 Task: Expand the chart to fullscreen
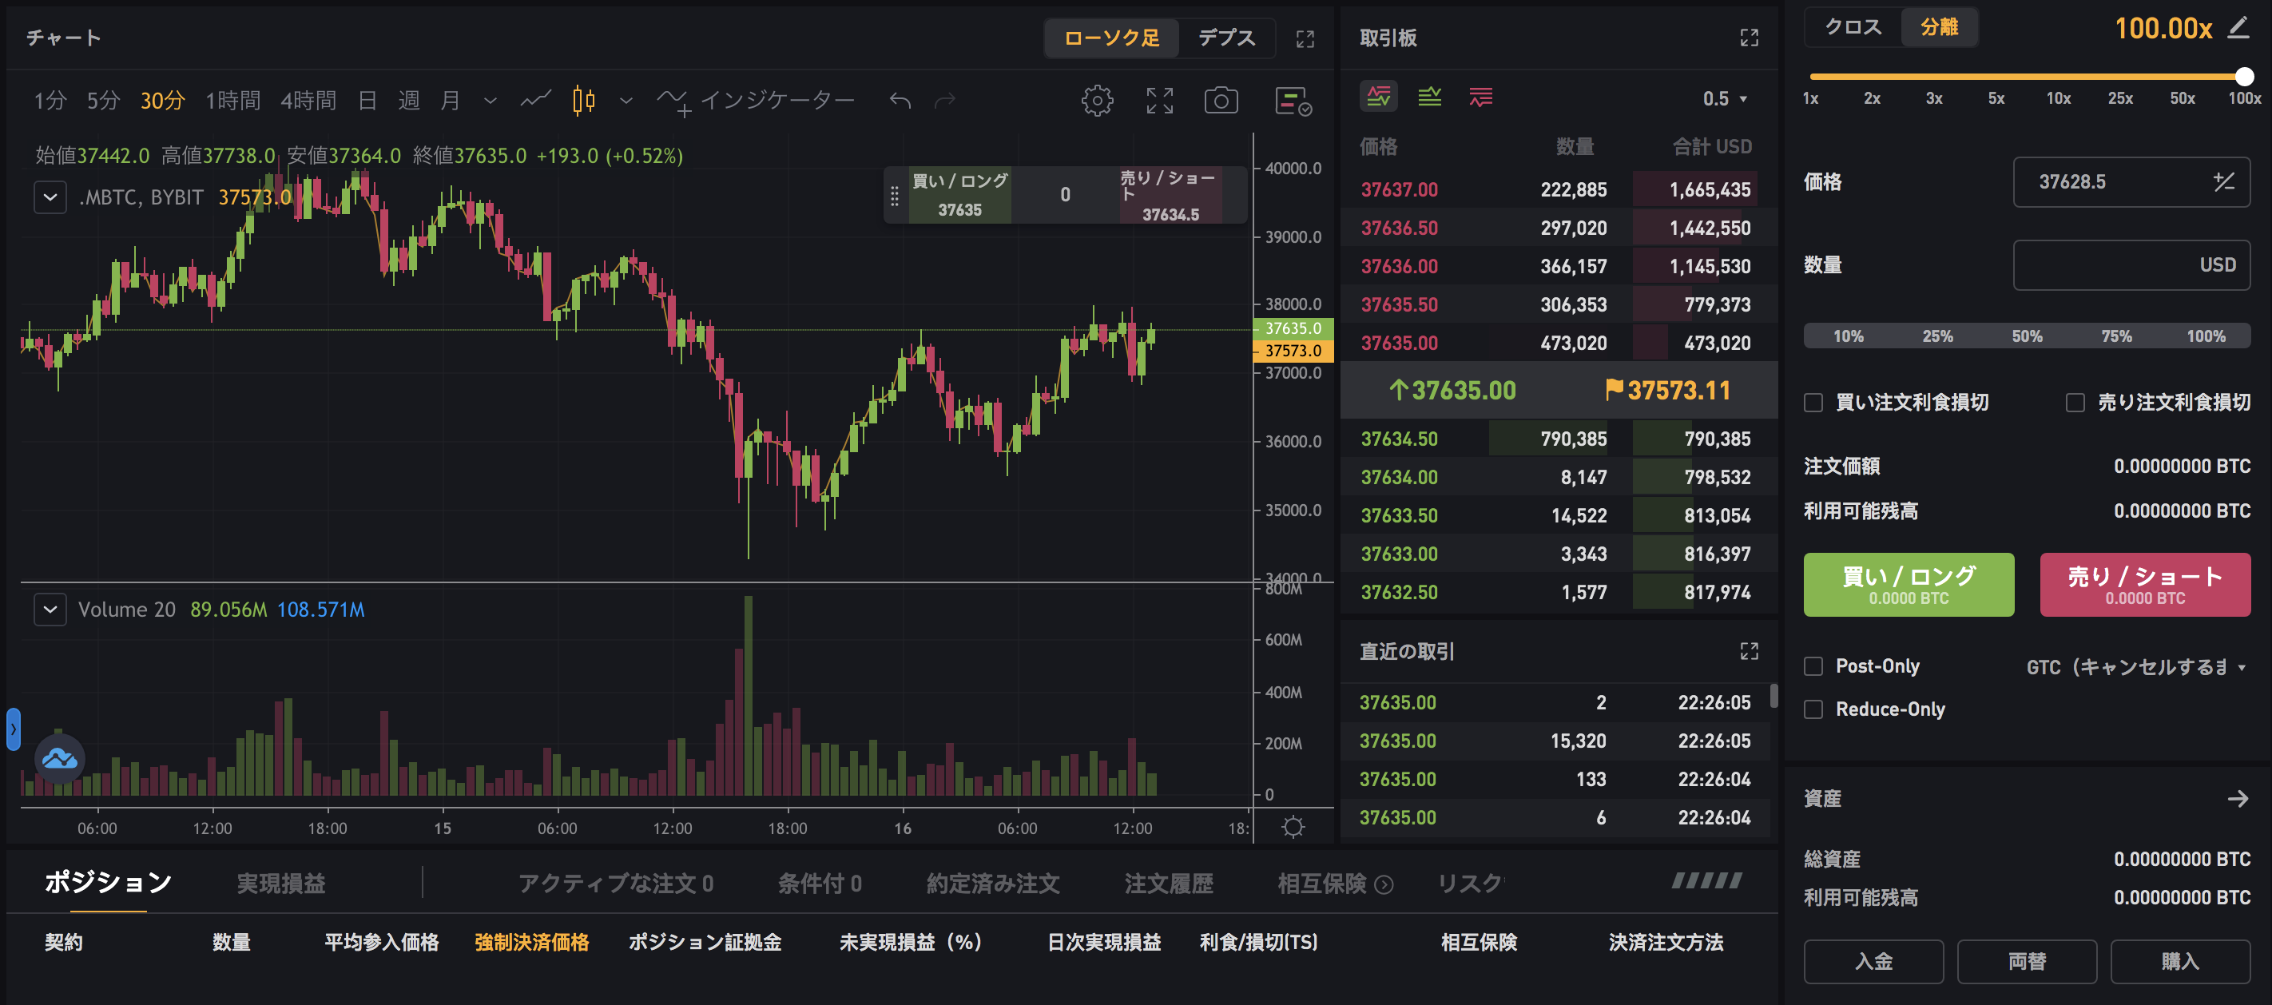[1159, 100]
